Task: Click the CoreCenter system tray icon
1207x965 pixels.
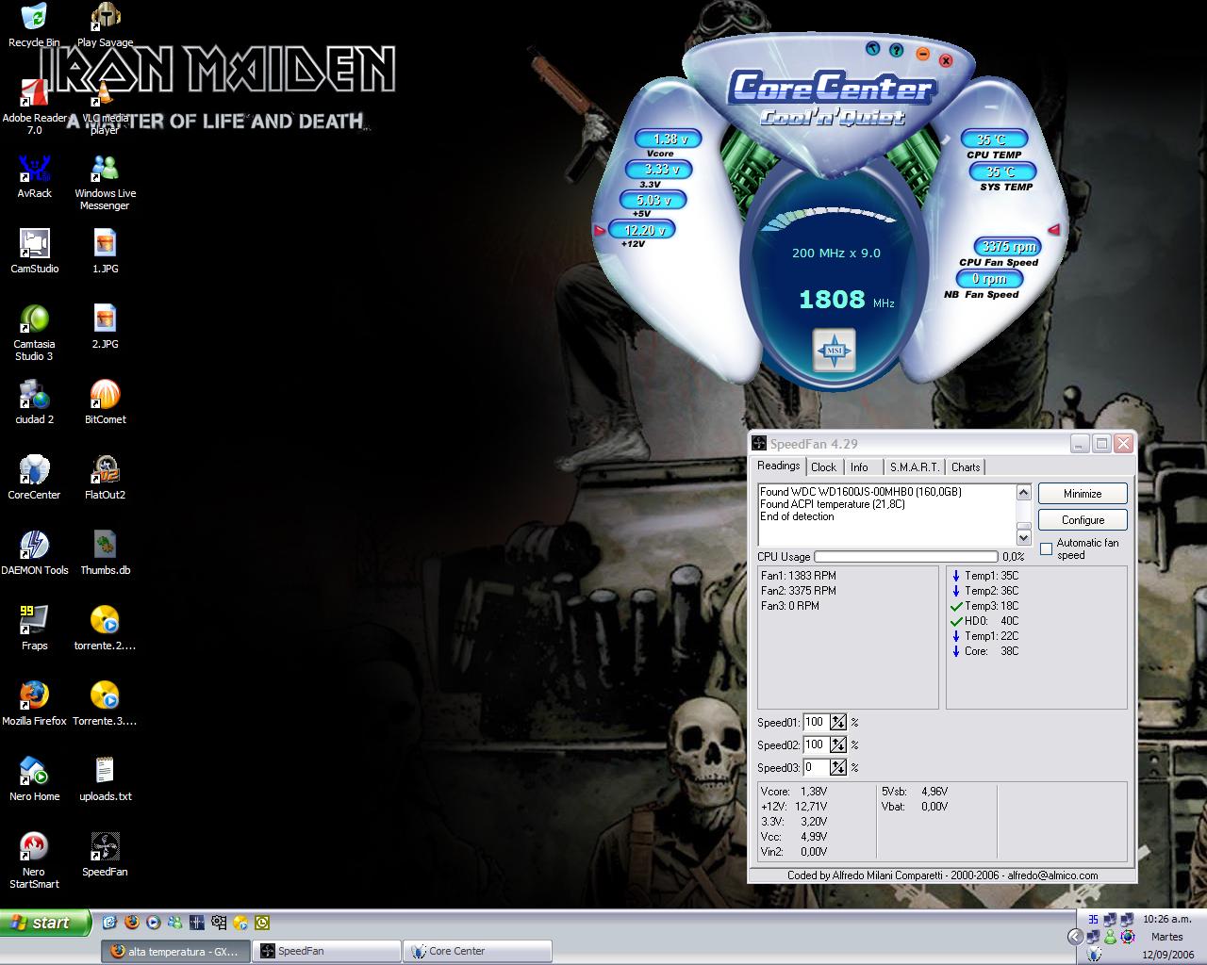Action: (1094, 954)
